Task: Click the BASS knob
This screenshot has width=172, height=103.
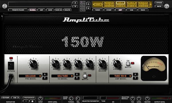Action: pos(55,64)
